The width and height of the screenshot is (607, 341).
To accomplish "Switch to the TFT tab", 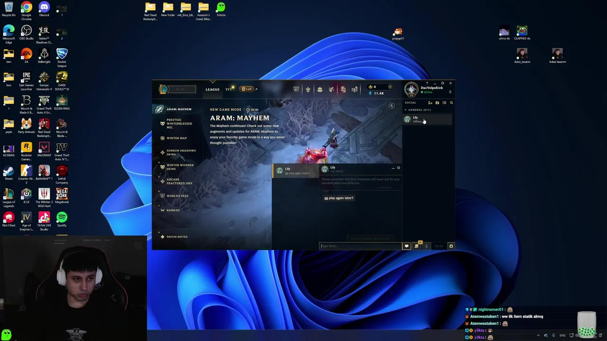I will [229, 90].
